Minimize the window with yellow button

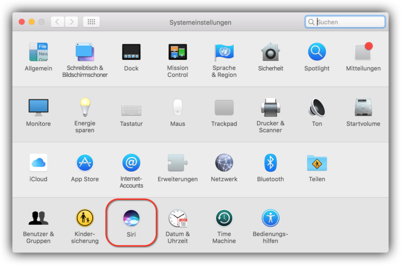pyautogui.click(x=32, y=22)
